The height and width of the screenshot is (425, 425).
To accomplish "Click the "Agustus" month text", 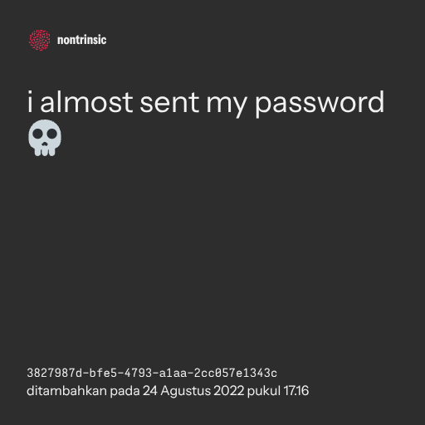I will [x=186, y=392].
